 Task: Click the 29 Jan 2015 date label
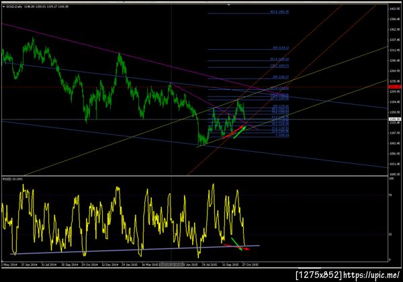pyautogui.click(x=130, y=265)
